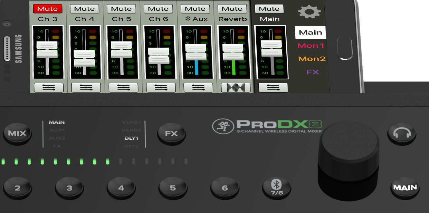
Task: Click the Reverb channel name label
Action: click(x=233, y=19)
